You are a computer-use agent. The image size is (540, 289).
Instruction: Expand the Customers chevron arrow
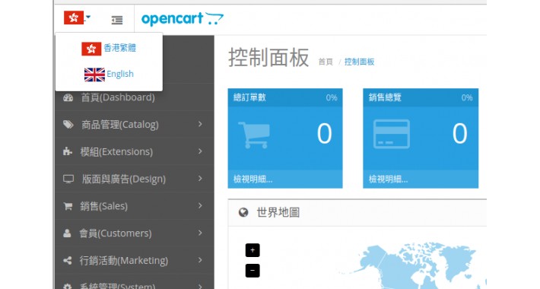click(x=200, y=233)
